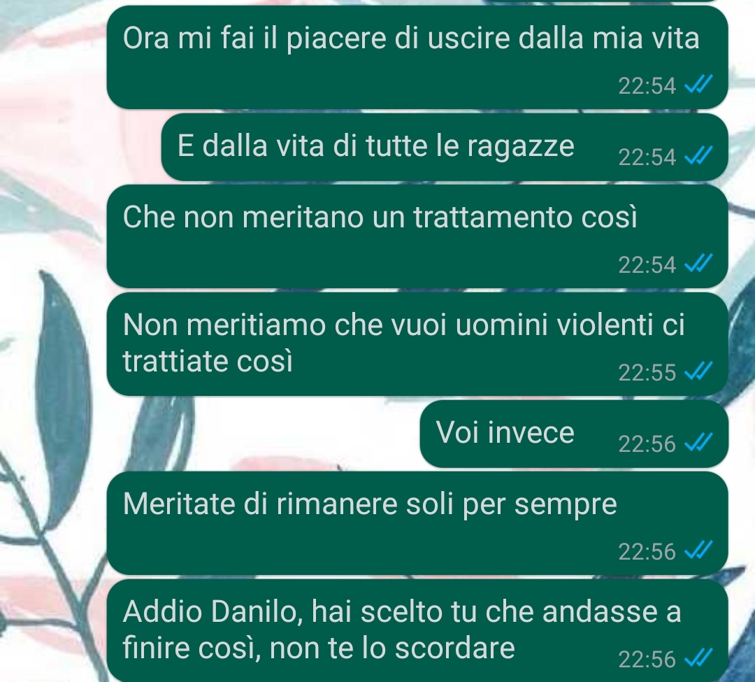Click the 22:56 timestamp beside 'Voi invece'
The width and height of the screenshot is (755, 682).
(647, 444)
